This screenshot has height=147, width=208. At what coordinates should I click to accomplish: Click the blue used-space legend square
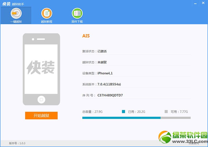[x=123, y=112]
